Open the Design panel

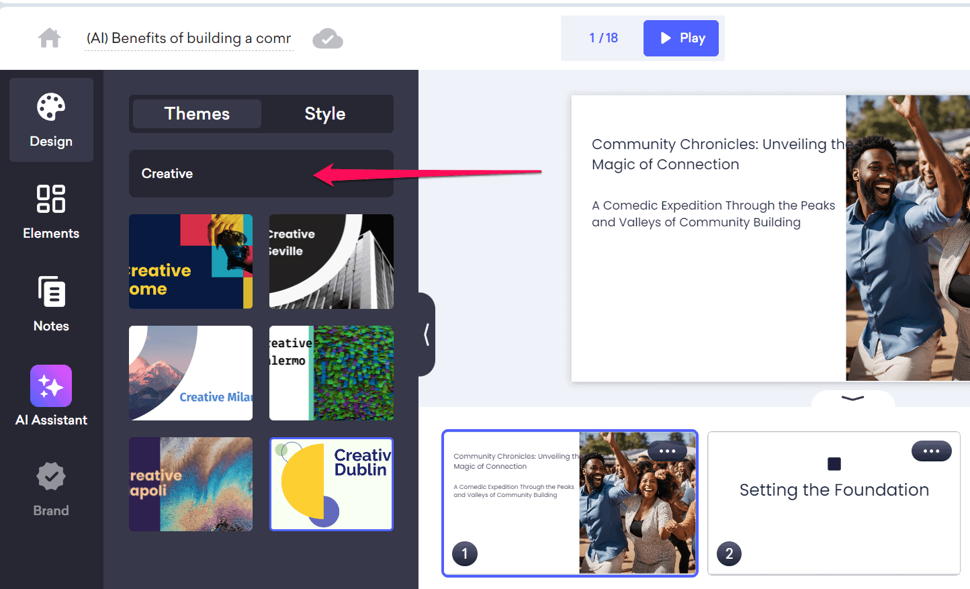point(51,120)
